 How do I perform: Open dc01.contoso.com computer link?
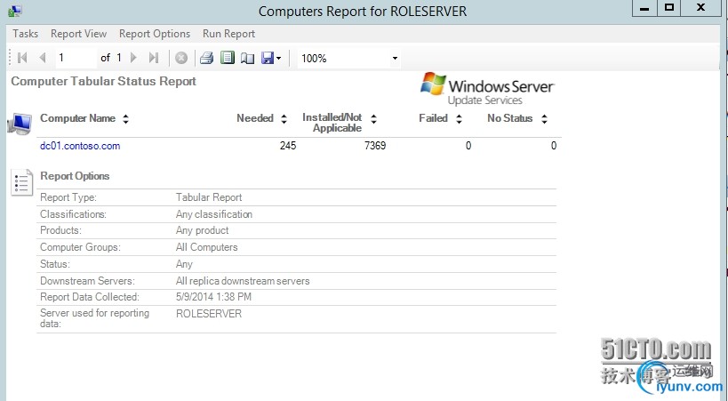pos(80,146)
